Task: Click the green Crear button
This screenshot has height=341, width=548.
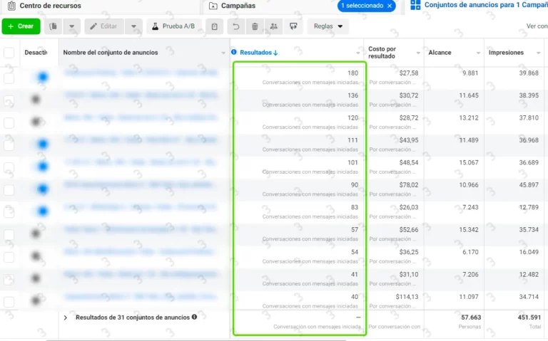Action: point(21,26)
